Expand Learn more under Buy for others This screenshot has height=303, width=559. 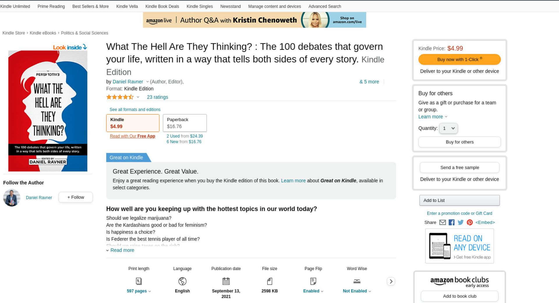pos(433,117)
